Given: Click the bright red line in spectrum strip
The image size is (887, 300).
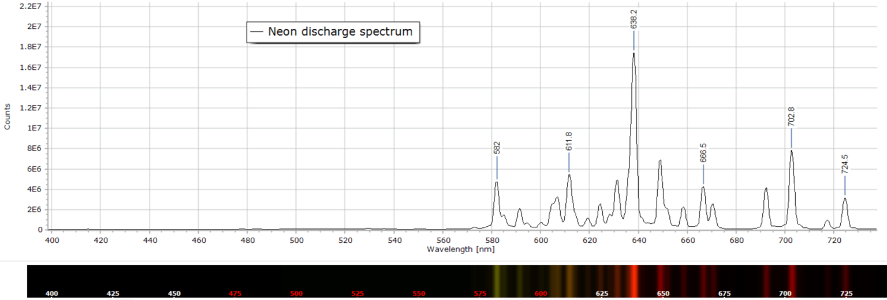Looking at the screenshot, I should 634,281.
